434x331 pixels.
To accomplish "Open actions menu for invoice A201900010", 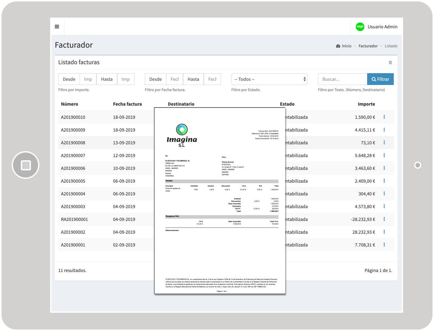I will point(384,117).
